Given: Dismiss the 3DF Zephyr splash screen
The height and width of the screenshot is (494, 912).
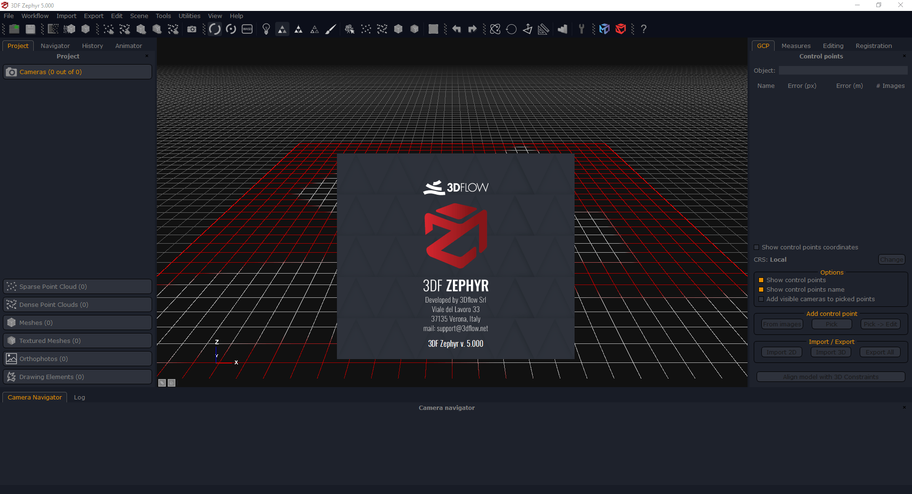Looking at the screenshot, I should (x=456, y=256).
